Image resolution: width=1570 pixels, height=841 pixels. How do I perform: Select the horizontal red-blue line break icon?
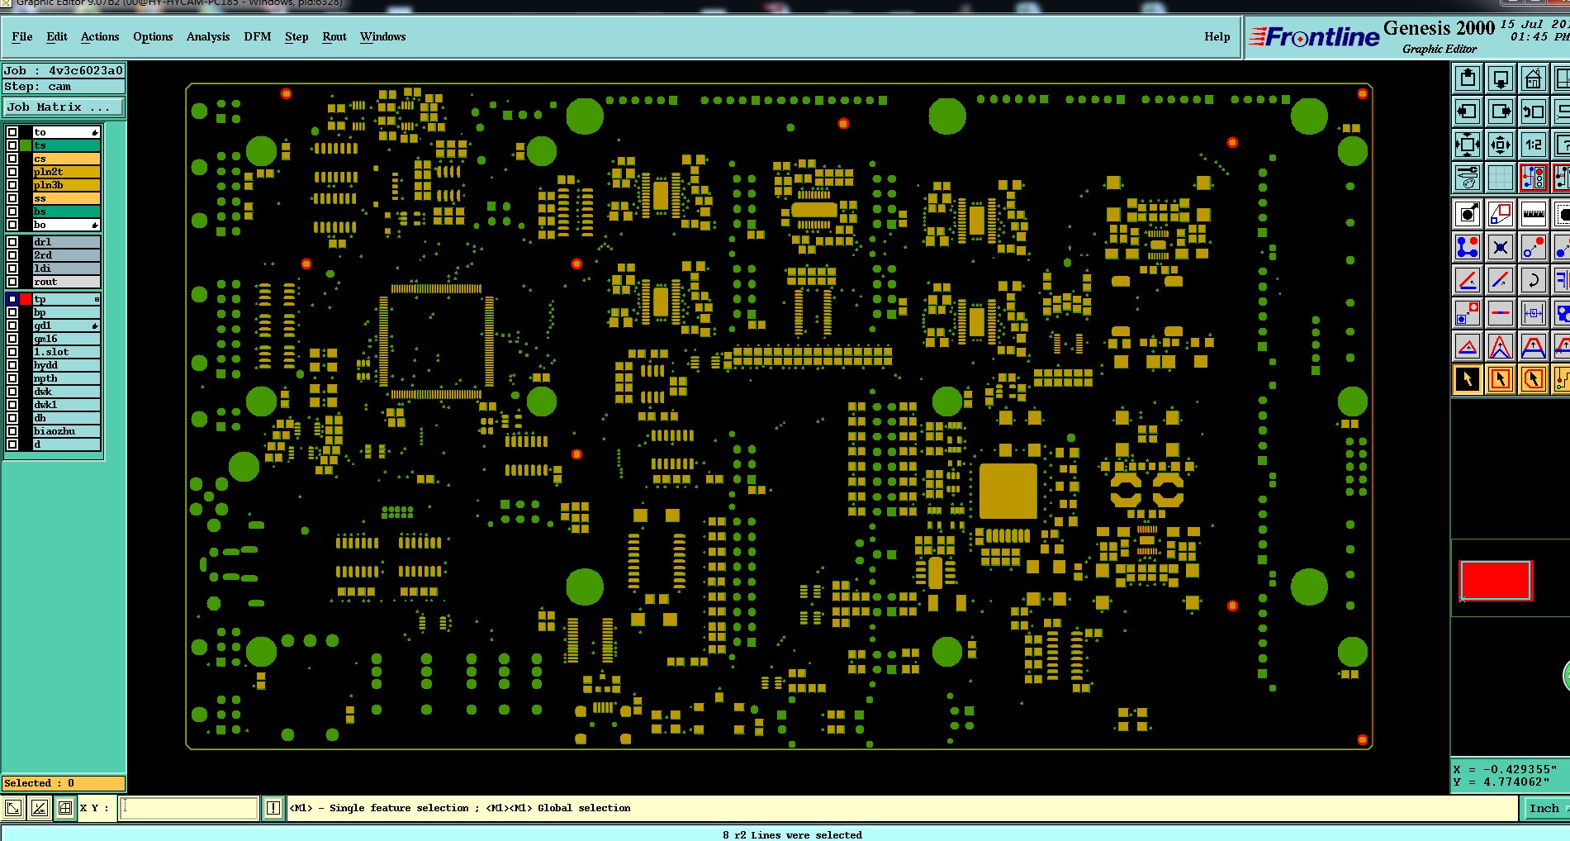click(x=1501, y=314)
